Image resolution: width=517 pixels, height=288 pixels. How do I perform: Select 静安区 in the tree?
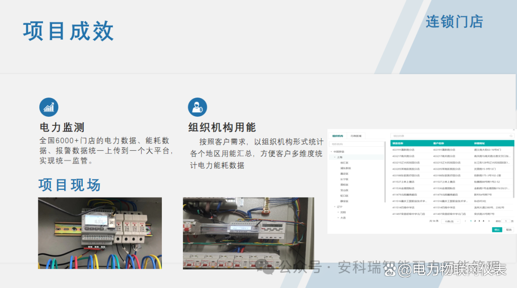point(344,201)
